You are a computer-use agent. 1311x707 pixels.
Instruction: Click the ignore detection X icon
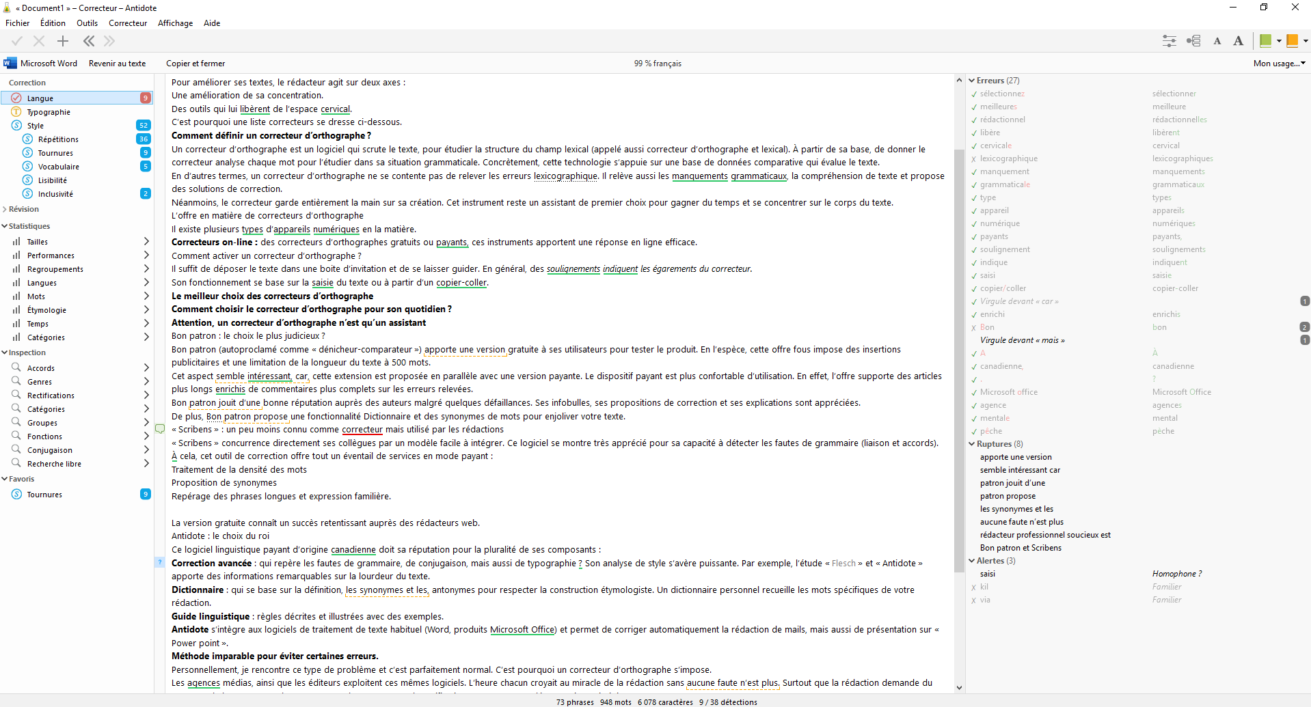39,41
